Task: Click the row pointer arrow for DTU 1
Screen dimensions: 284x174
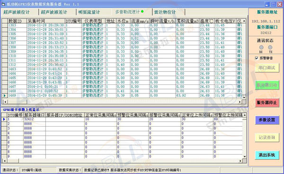Action: tap(4, 119)
